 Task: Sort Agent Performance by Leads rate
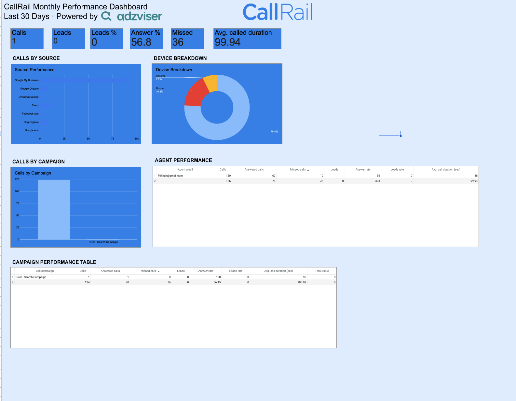(x=397, y=170)
